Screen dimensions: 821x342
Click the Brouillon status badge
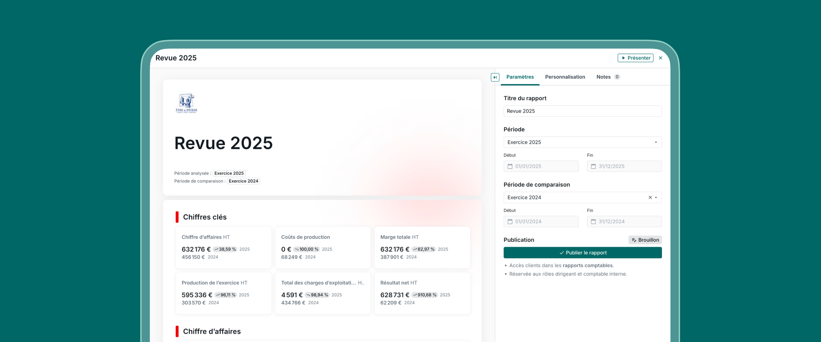[x=645, y=240]
